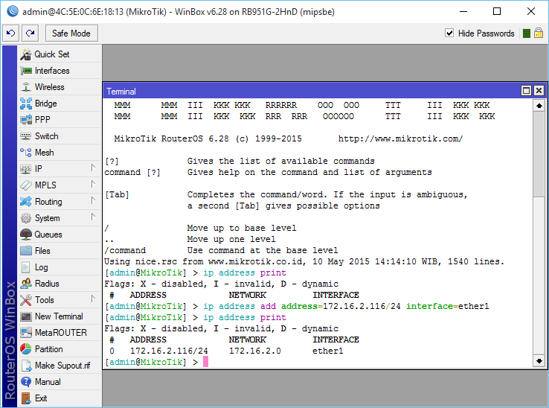
Task: Click the New Terminal icon
Action: (26, 316)
